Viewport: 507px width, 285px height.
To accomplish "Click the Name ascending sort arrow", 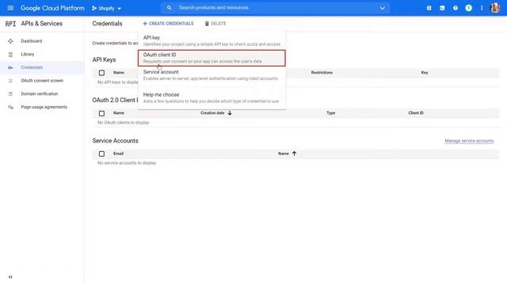I will pos(294,154).
